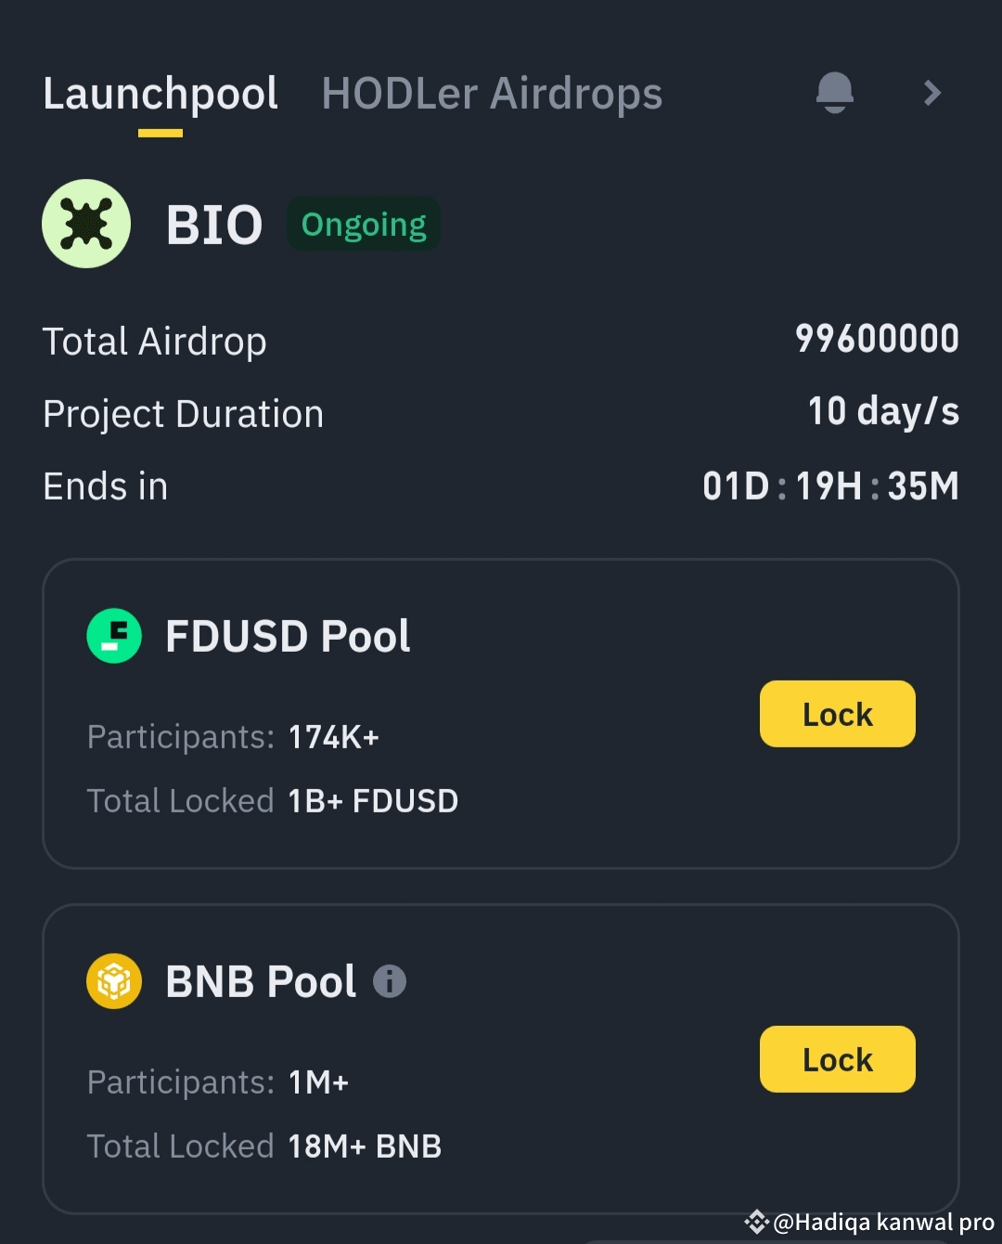Open @Hadiqa kanwal pro author handle

point(883,1222)
